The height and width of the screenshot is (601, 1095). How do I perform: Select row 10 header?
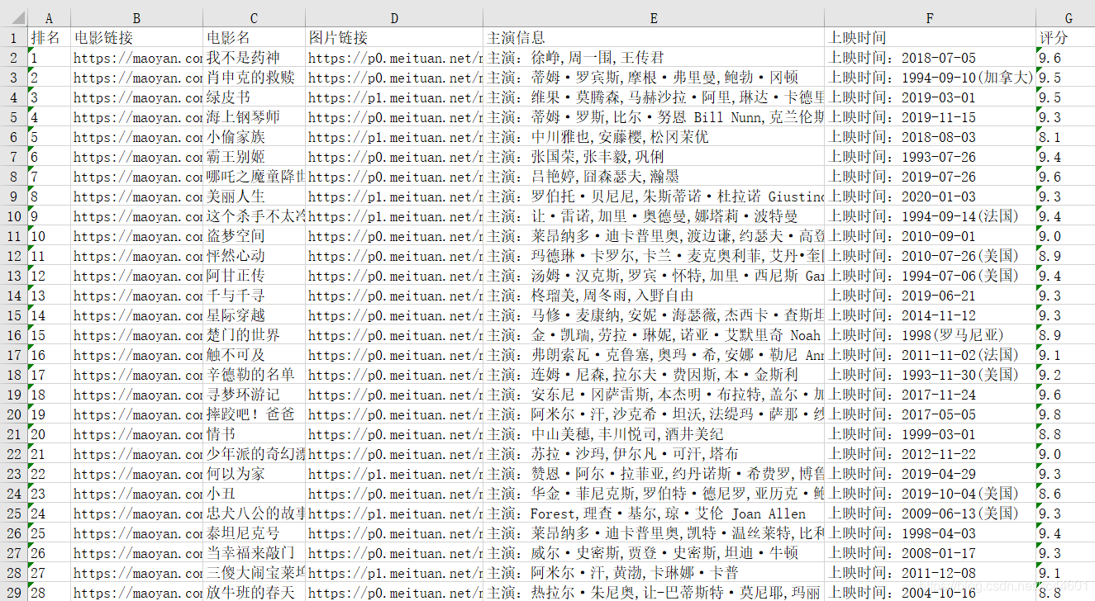[x=13, y=216]
